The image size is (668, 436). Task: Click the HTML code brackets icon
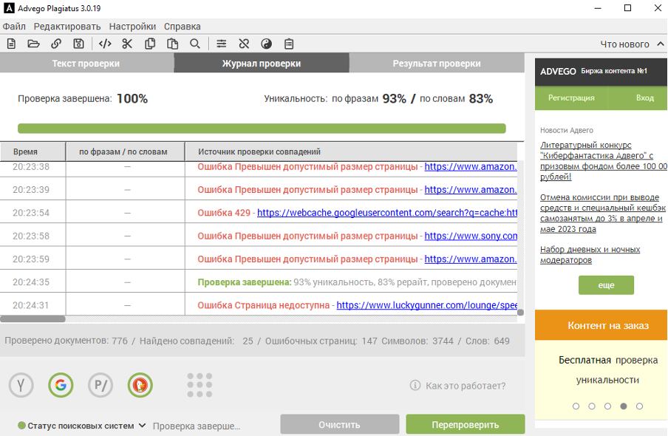105,44
